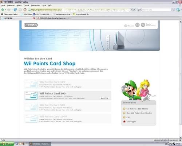Click the Wii Points Card 500 thumbnail
The width and height of the screenshot is (182, 146).
(x=31, y=107)
